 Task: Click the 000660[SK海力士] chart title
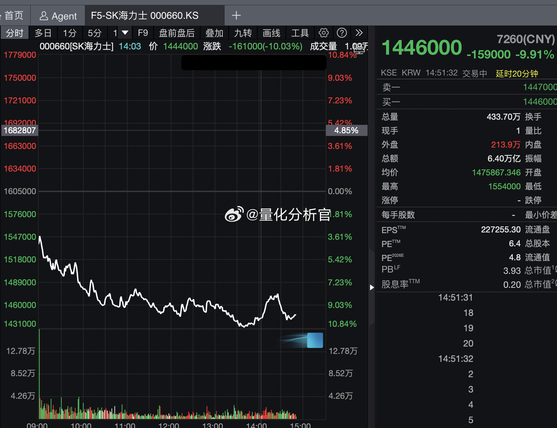coord(77,46)
